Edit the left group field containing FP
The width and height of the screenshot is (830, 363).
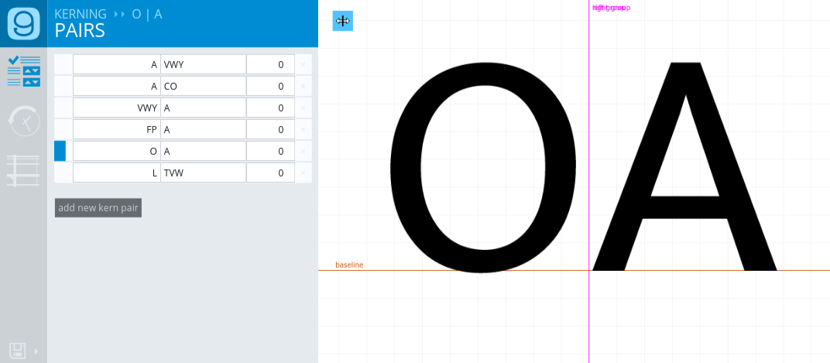pos(117,129)
